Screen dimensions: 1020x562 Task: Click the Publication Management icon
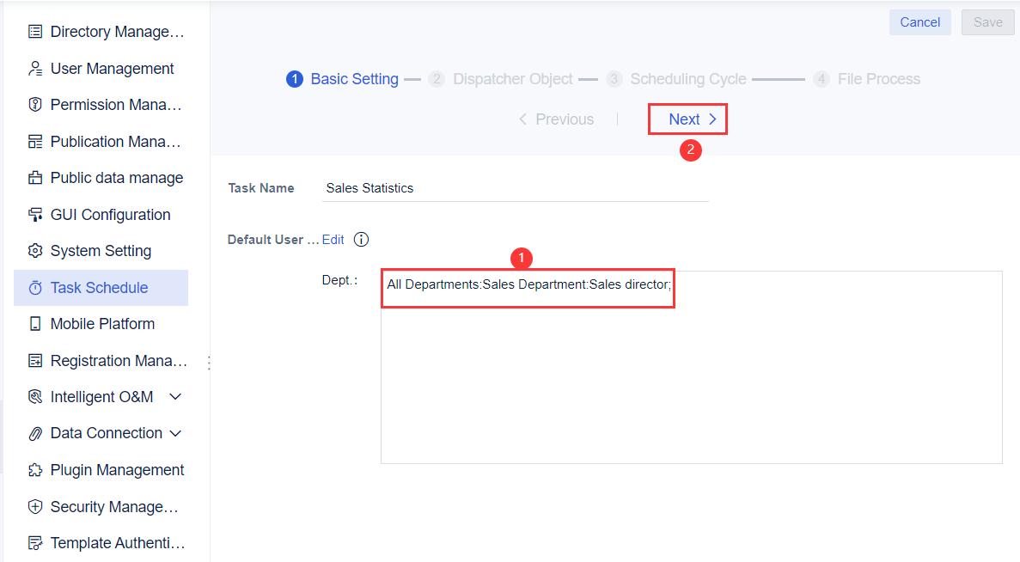tap(34, 141)
